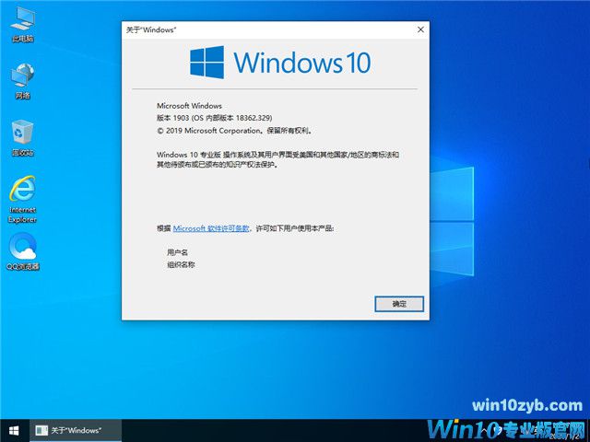Click an empty area of the taskbar
The width and height of the screenshot is (590, 442).
click(277, 430)
